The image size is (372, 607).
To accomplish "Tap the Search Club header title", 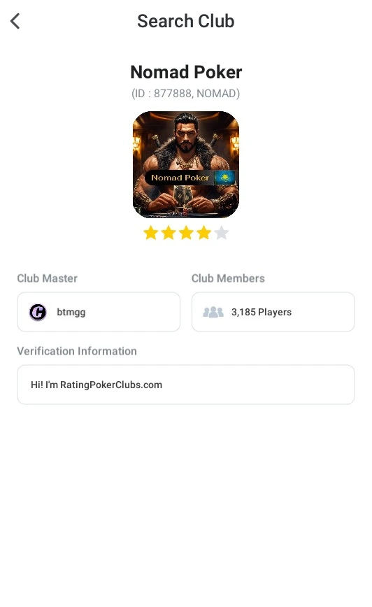I will (x=186, y=21).
